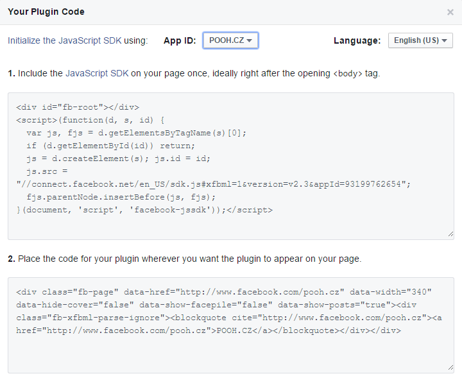Click the 'App ID:' label
Viewport: 462px width, 385px height.
pos(180,40)
